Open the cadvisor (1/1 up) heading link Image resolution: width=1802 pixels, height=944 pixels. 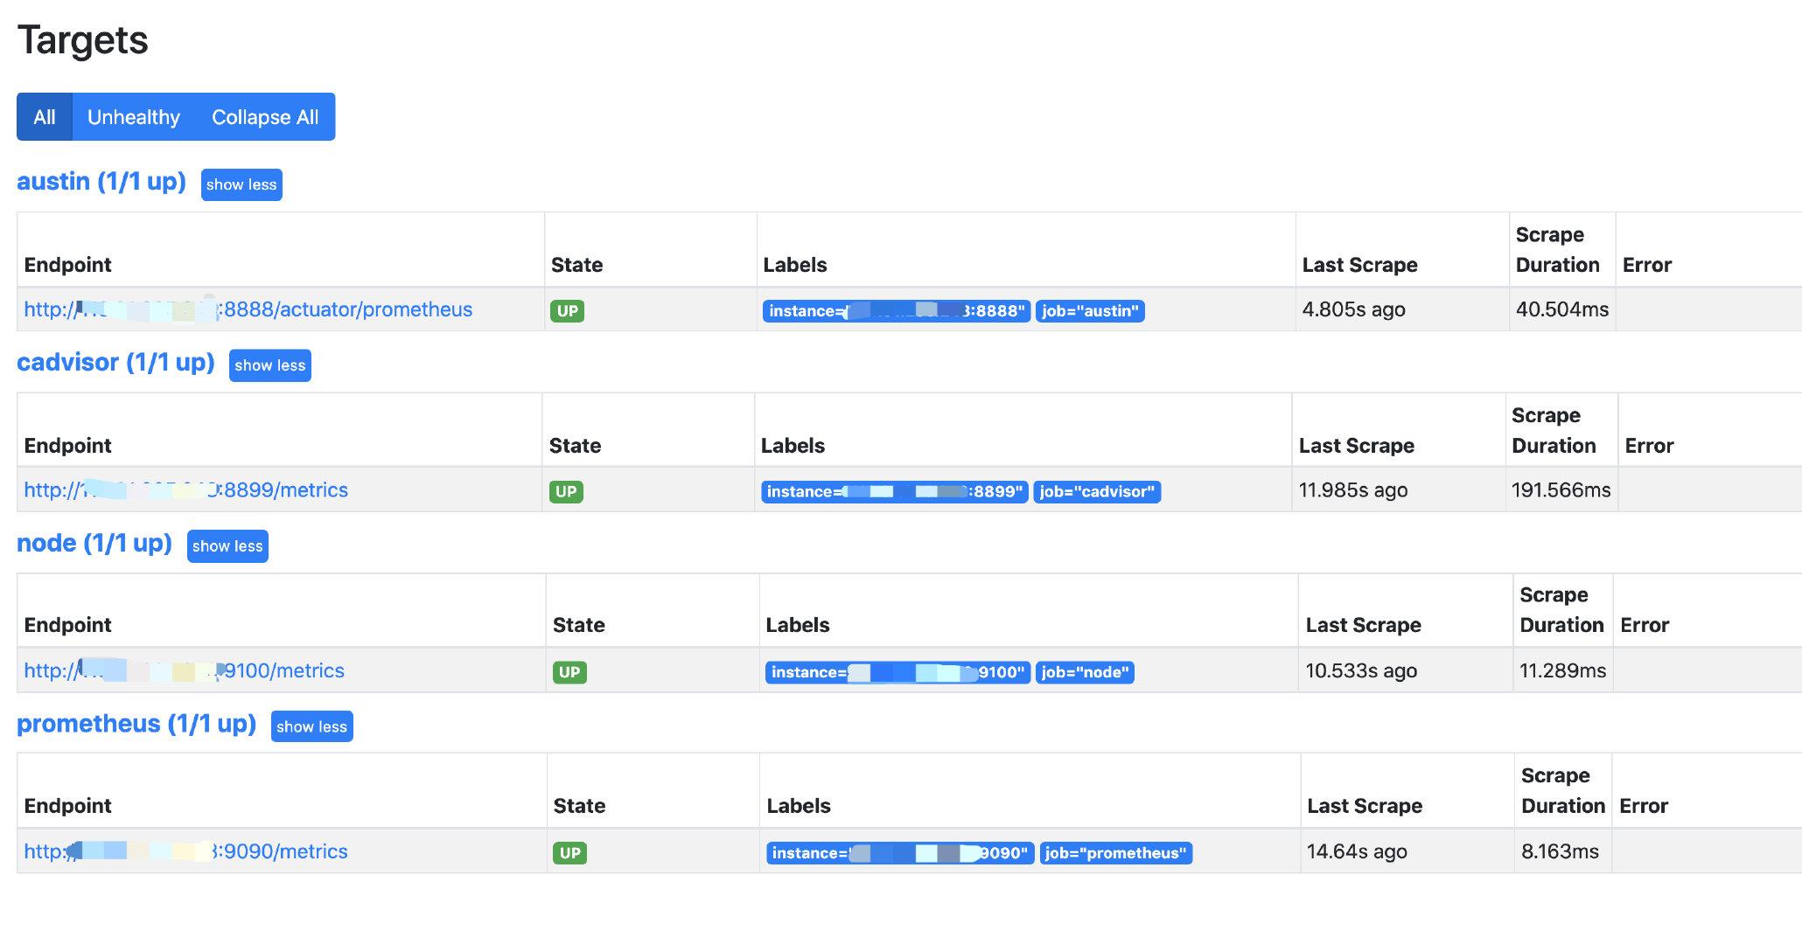tap(115, 363)
